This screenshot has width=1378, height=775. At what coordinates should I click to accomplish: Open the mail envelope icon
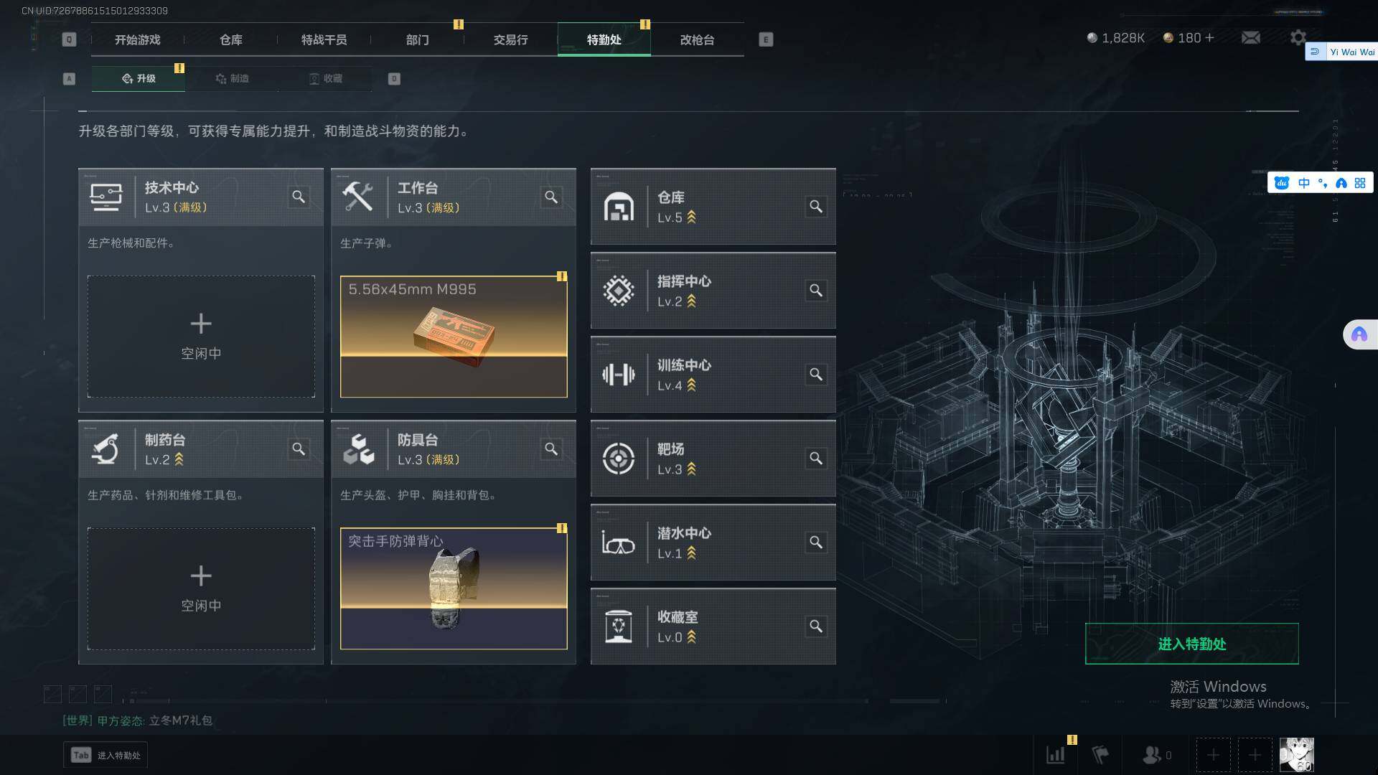(x=1251, y=37)
